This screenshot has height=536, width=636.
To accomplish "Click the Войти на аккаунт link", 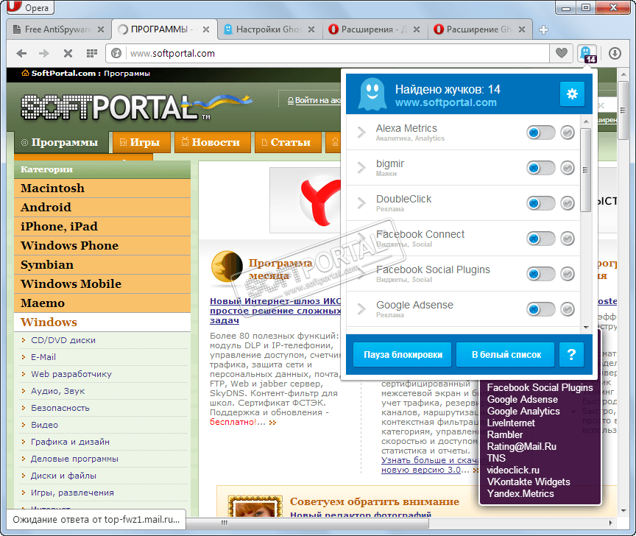I will tap(314, 101).
